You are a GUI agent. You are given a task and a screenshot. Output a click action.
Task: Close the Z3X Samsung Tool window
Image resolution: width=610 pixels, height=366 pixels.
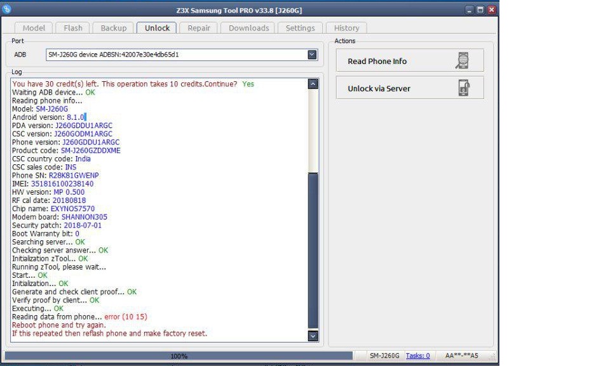492,10
